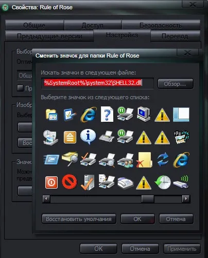Select the red prohibited sign icon
This screenshot has width=208, height=258.
pyautogui.click(x=70, y=181)
